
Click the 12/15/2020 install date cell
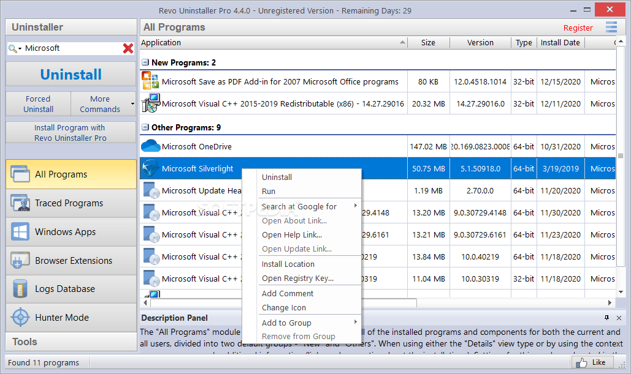(560, 81)
